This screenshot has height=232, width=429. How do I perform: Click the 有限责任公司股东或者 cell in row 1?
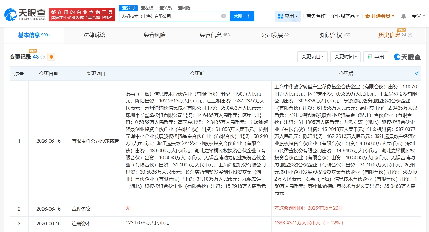click(96, 141)
